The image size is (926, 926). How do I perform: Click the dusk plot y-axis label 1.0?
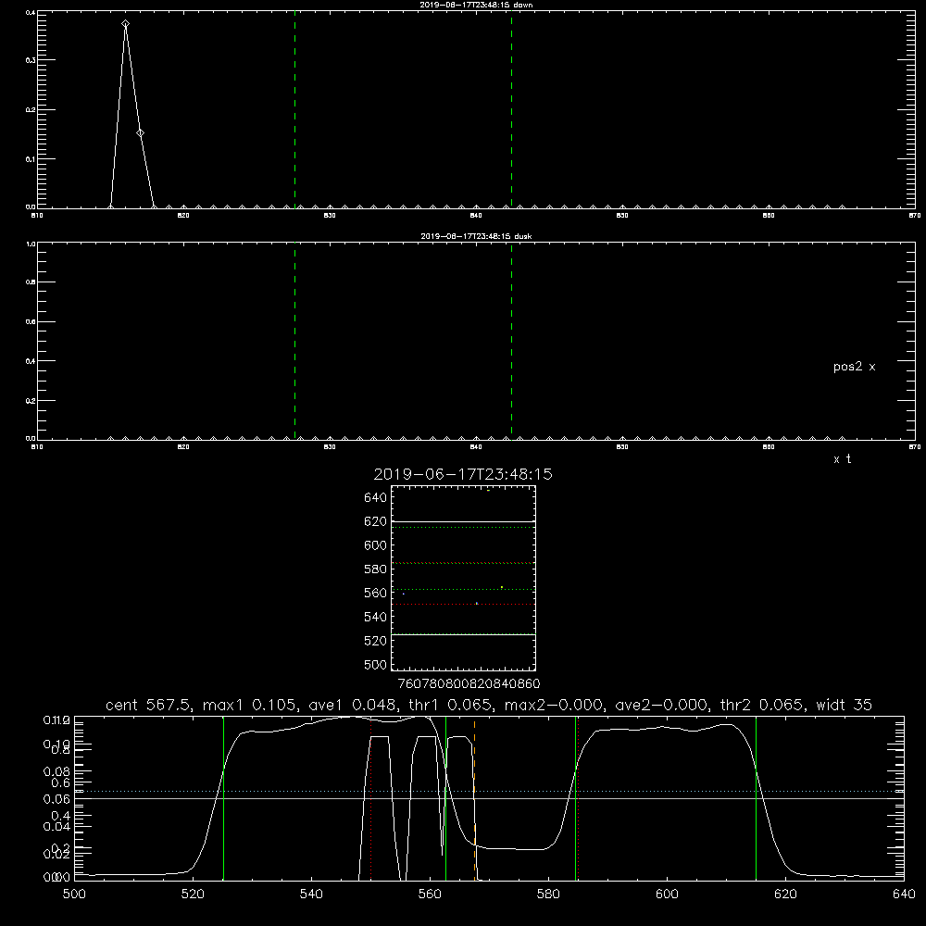click(31, 244)
